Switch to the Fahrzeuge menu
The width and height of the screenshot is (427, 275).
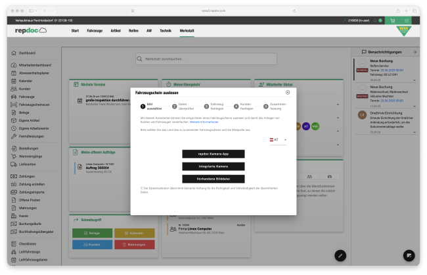click(x=95, y=31)
